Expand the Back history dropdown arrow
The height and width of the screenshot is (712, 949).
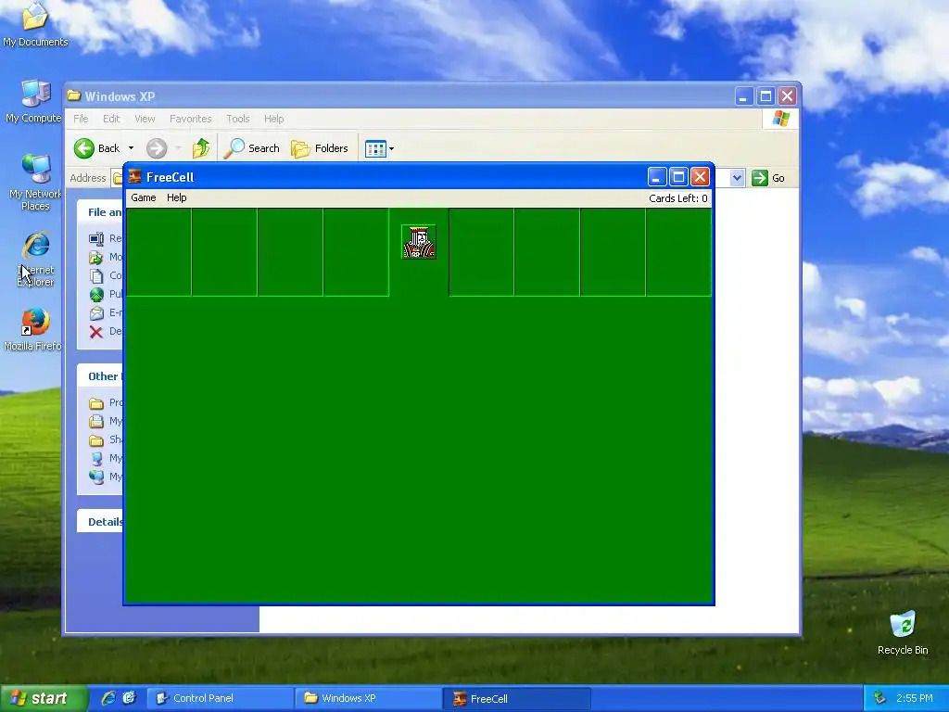click(x=131, y=148)
